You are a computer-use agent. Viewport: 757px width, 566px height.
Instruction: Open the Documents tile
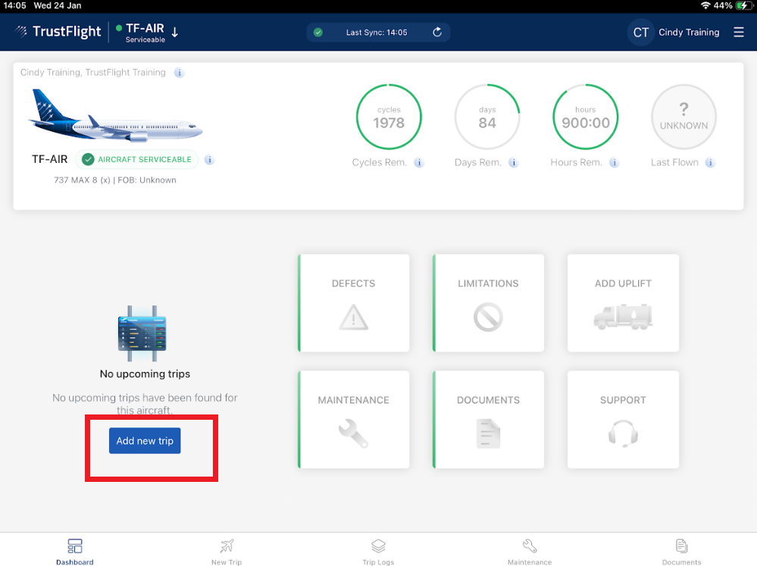click(488, 419)
